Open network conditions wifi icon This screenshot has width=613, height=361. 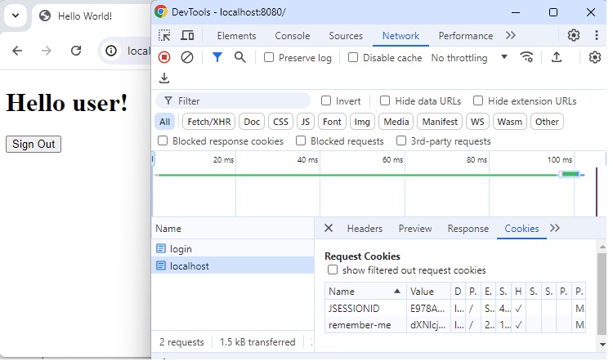point(527,57)
